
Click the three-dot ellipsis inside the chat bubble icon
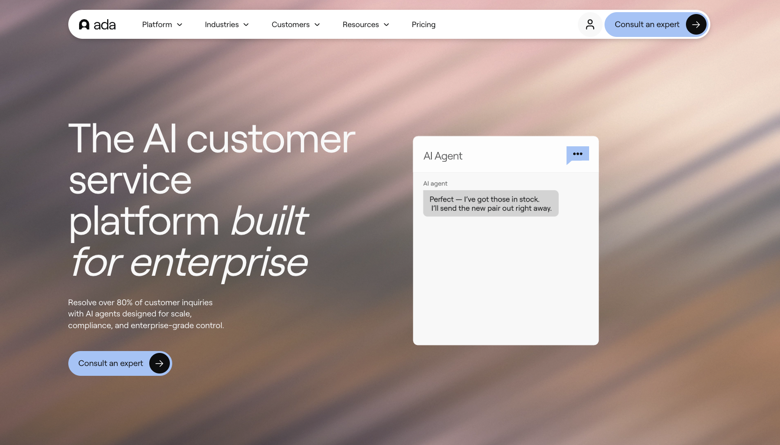(577, 154)
